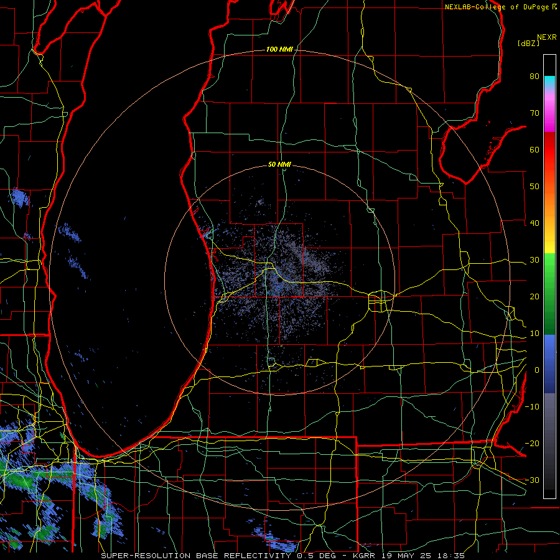Screen dimensions: 560x560
Task: Click the 0 value on the dBZ scale
Action: coord(537,370)
